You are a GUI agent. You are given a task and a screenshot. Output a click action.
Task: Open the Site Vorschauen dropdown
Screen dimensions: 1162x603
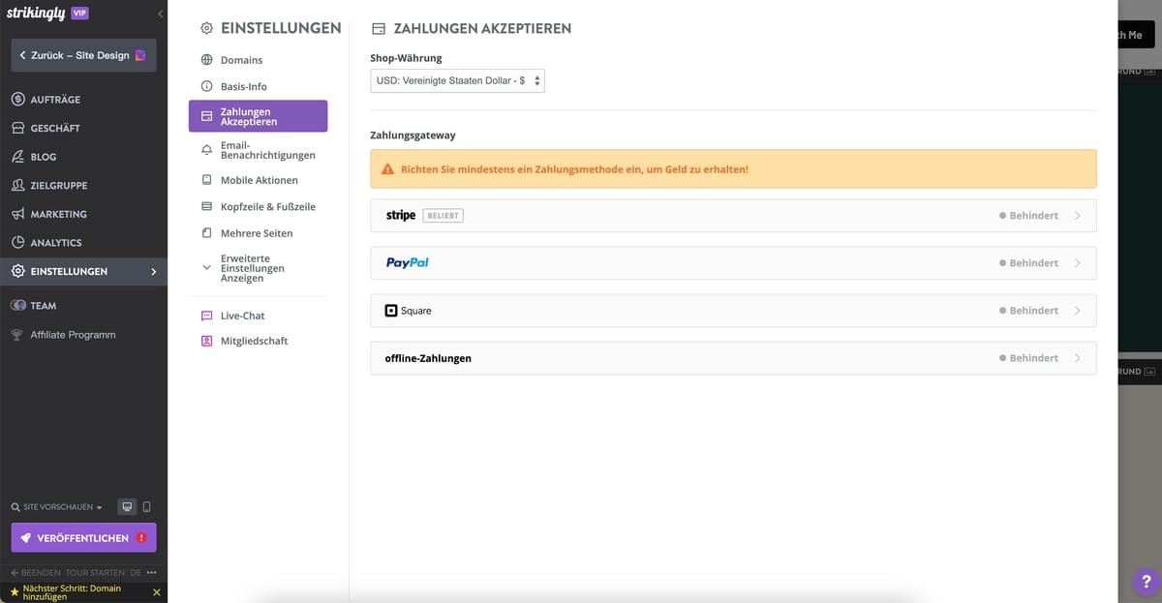57,507
